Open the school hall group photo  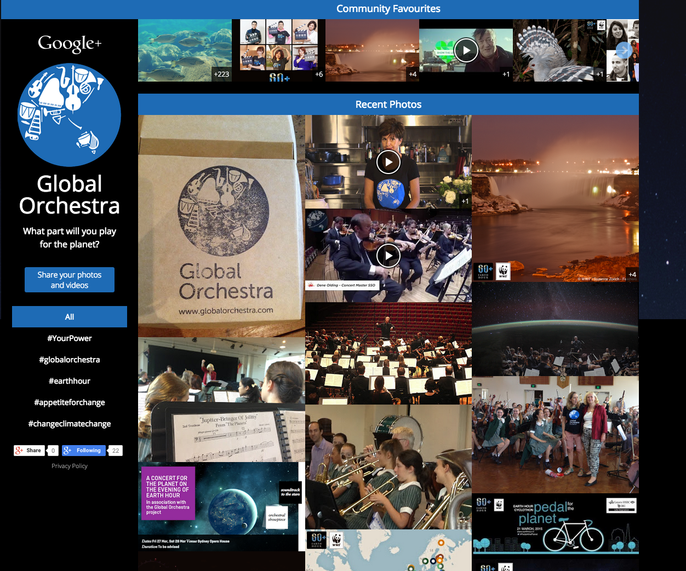click(x=555, y=435)
